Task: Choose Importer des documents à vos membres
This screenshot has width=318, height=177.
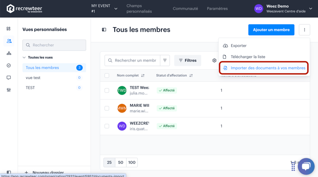Action: (x=264, y=68)
